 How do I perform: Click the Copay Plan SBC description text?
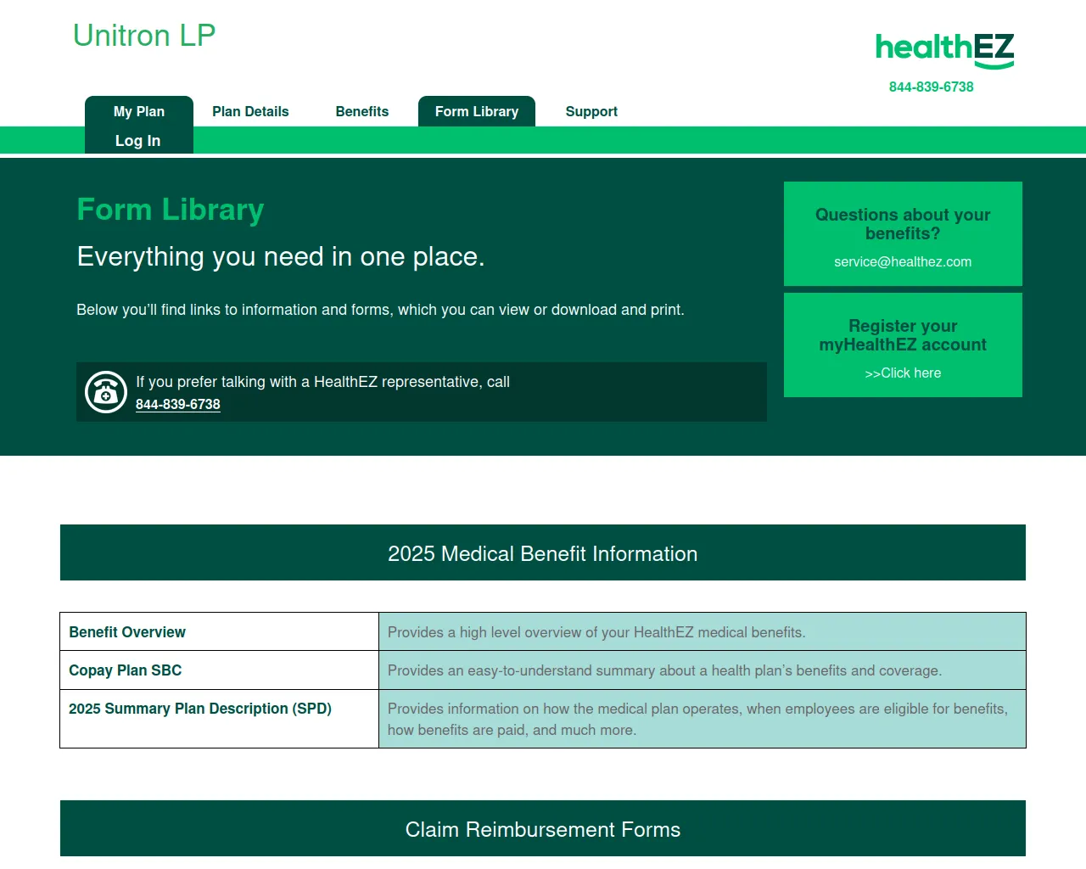pos(664,670)
